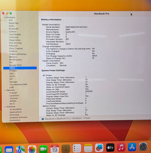Launch Maps from the Dock
Viewport: 151px width, 153px height.
coord(20,149)
